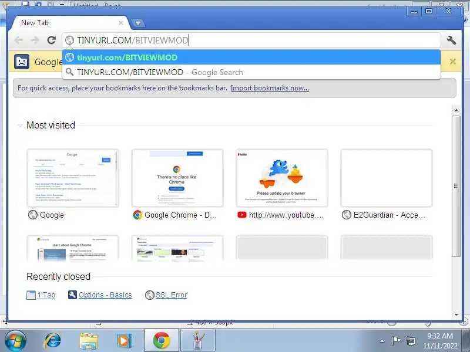Reopen the Options - Basics link

tap(105, 295)
